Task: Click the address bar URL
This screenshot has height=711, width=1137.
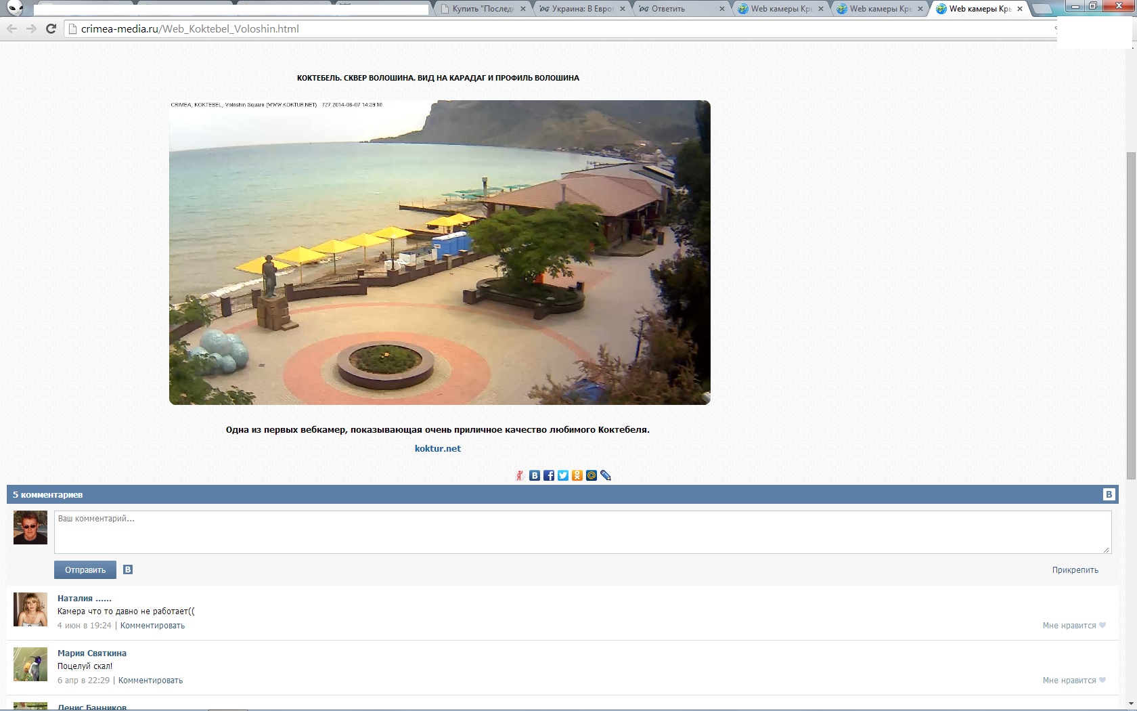Action: [x=190, y=28]
